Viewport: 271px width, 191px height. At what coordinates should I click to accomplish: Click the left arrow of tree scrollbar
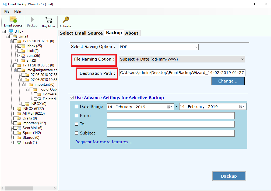click(2, 188)
